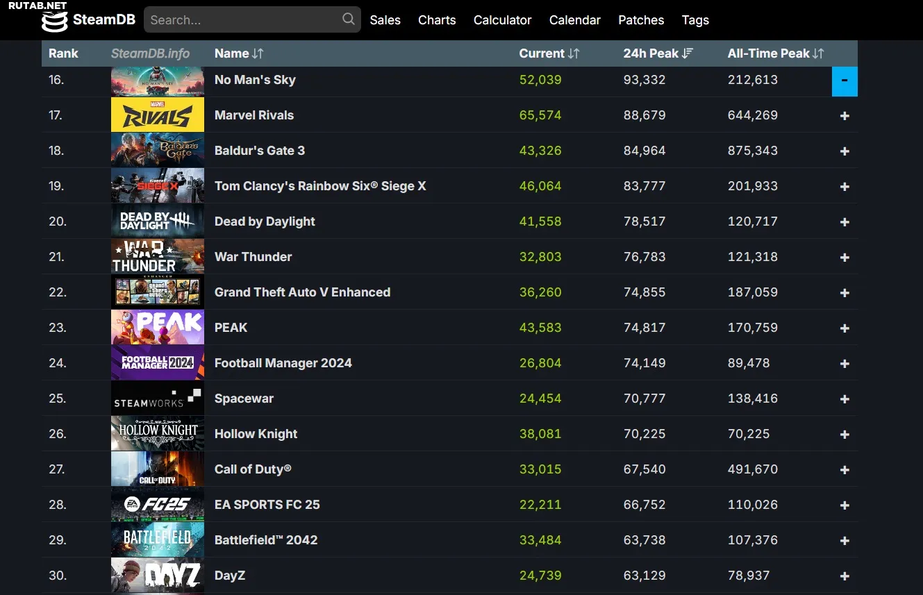Click the Football Manager 2024 thumbnail
The height and width of the screenshot is (595, 923).
click(158, 362)
